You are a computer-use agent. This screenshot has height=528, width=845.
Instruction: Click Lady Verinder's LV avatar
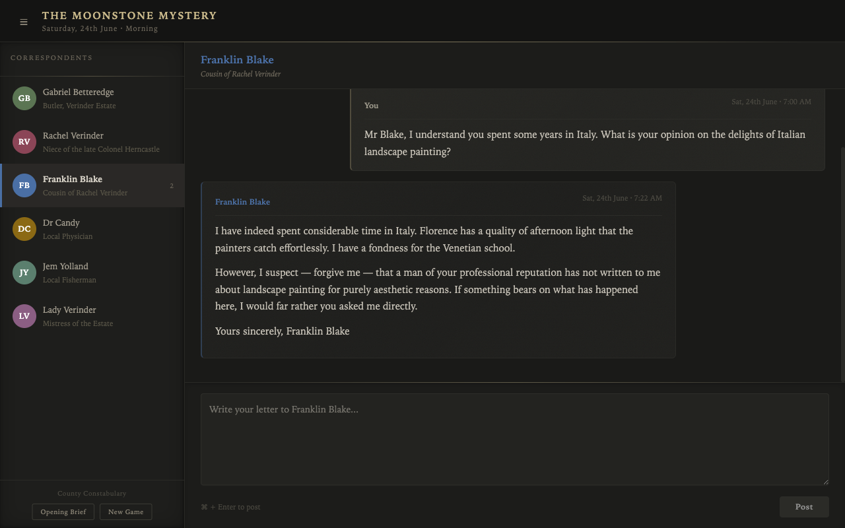tap(24, 316)
